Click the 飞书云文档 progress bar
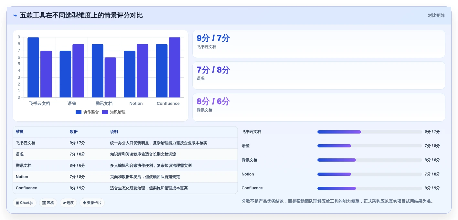458x220 pixels. point(370,132)
